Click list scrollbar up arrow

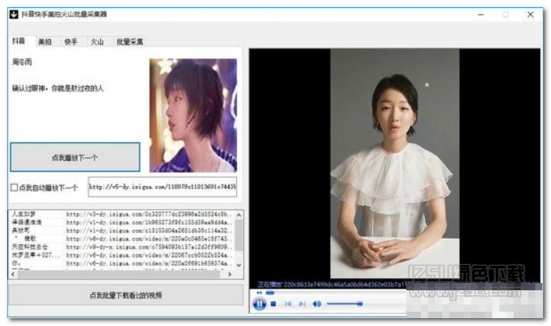pyautogui.click(x=239, y=214)
